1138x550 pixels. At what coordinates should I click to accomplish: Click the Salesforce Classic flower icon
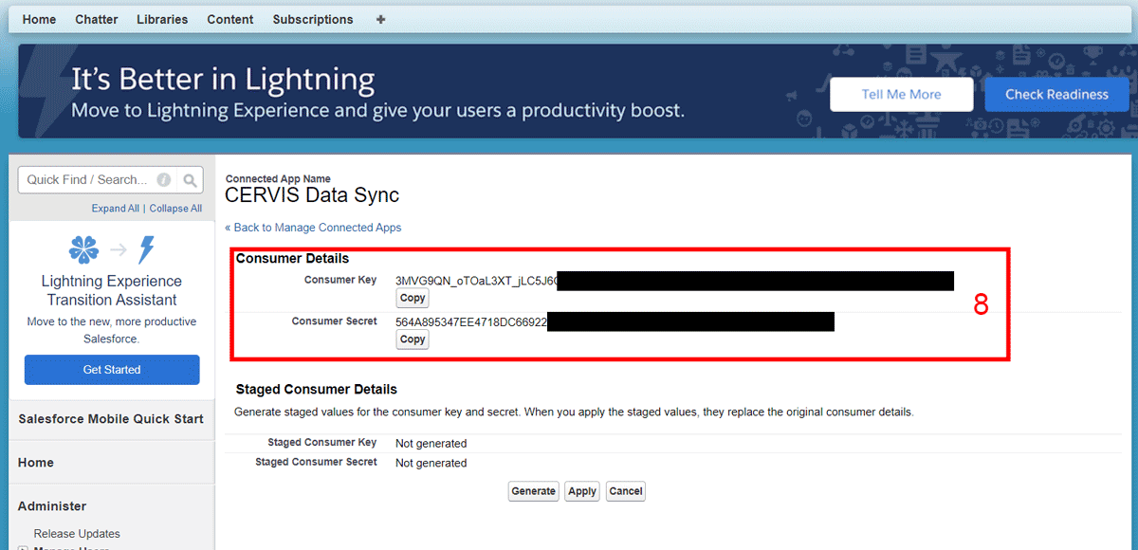83,250
